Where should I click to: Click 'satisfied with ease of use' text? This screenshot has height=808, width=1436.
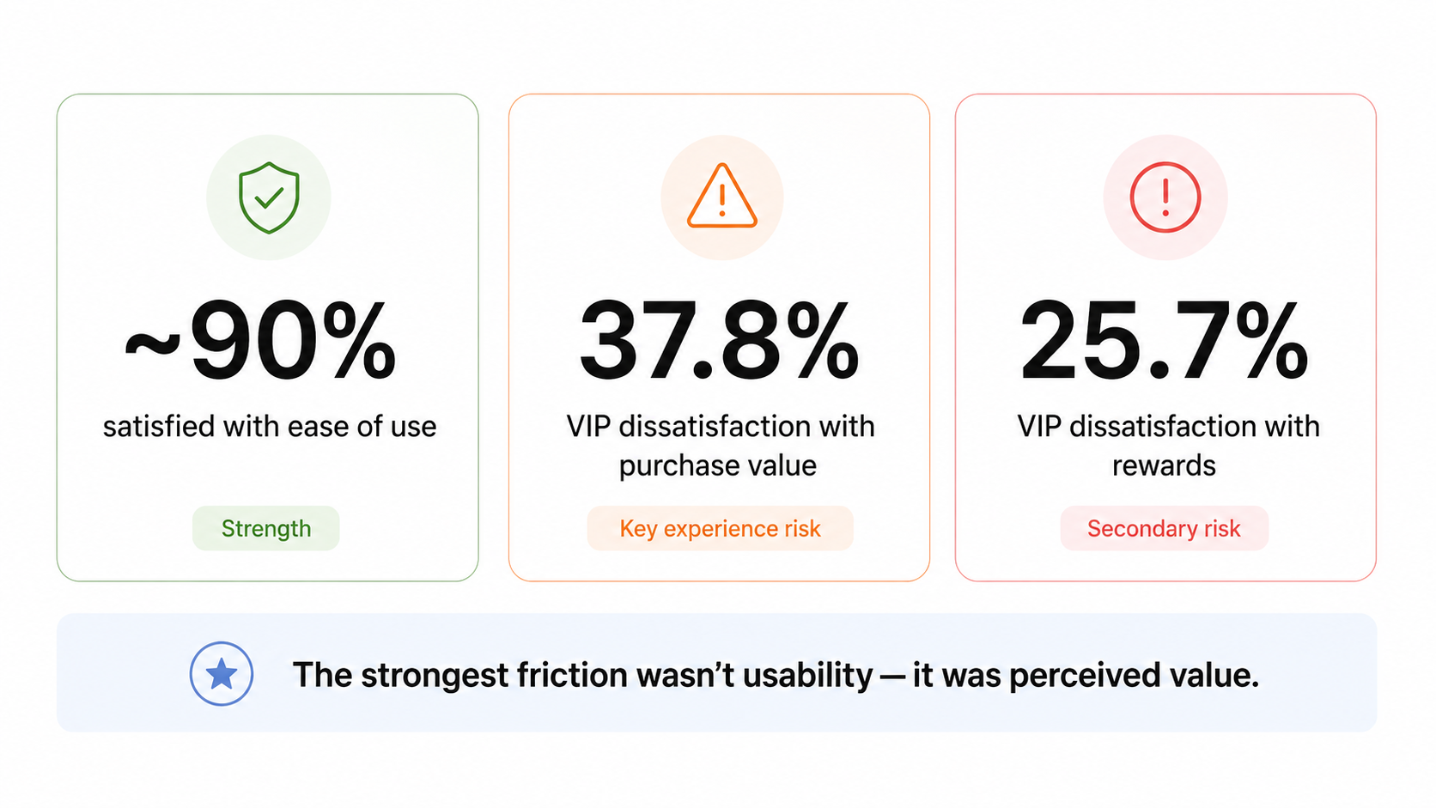pos(270,427)
